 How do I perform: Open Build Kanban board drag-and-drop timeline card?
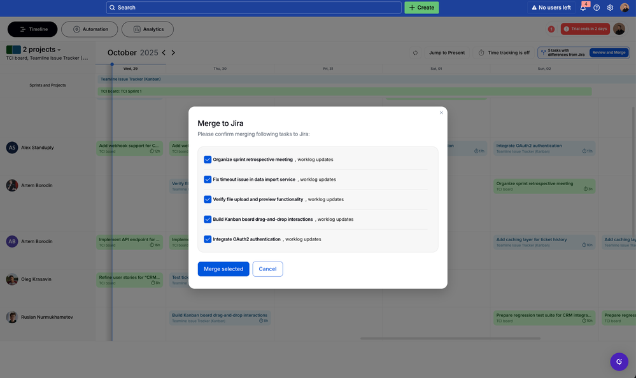(x=220, y=318)
